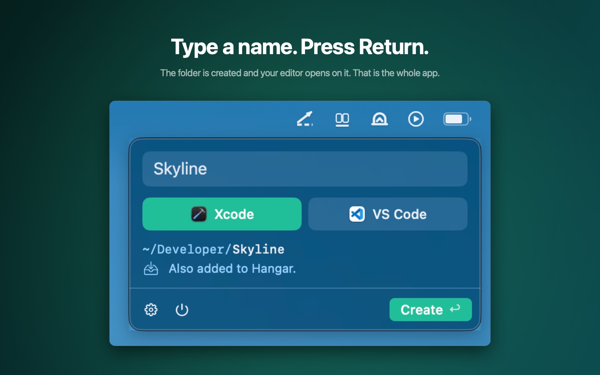Click the Skyline project name field
600x375 pixels.
tap(305, 169)
